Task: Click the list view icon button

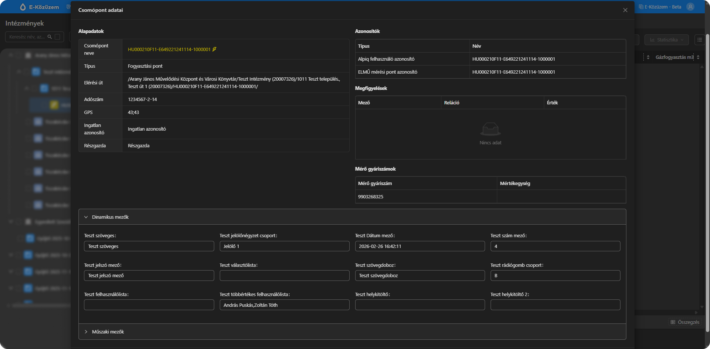Action: (x=699, y=40)
